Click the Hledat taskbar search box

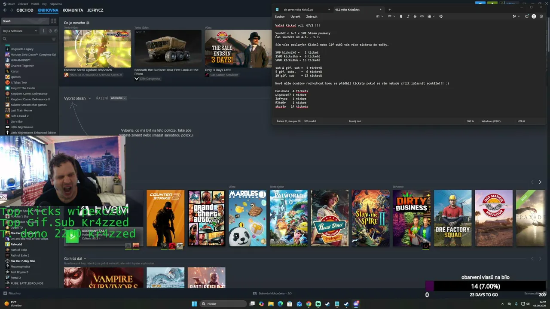tap(223, 304)
